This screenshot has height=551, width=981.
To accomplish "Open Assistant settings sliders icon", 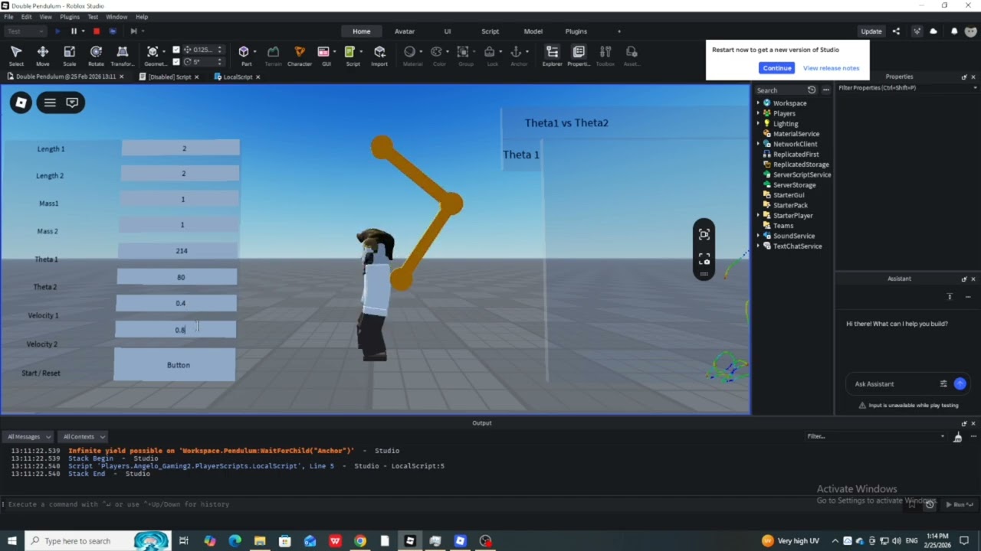I will tap(943, 384).
